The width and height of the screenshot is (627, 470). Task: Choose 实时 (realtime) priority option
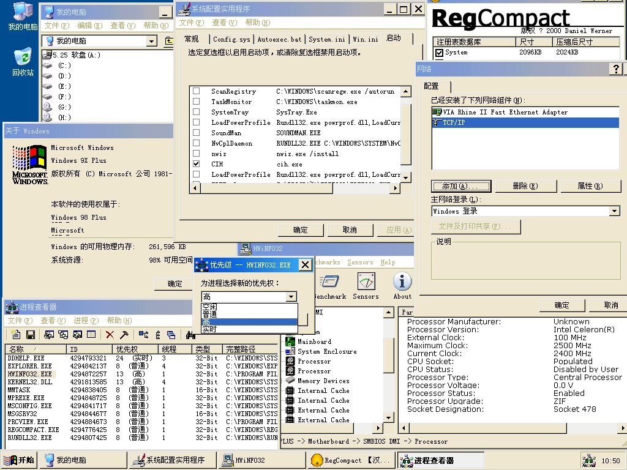pyautogui.click(x=249, y=329)
